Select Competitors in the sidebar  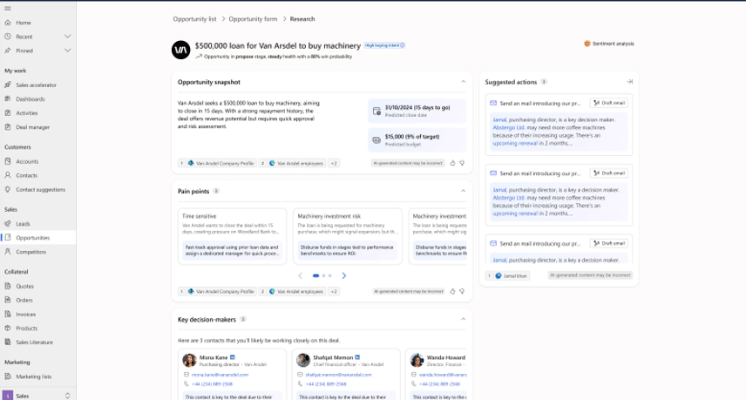coord(31,251)
